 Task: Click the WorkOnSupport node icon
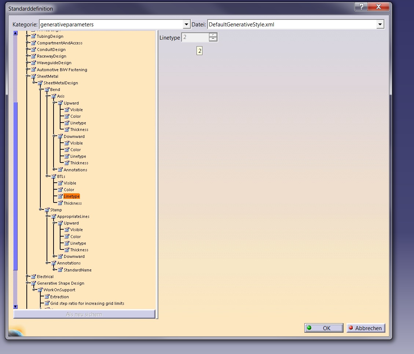pos(40,290)
